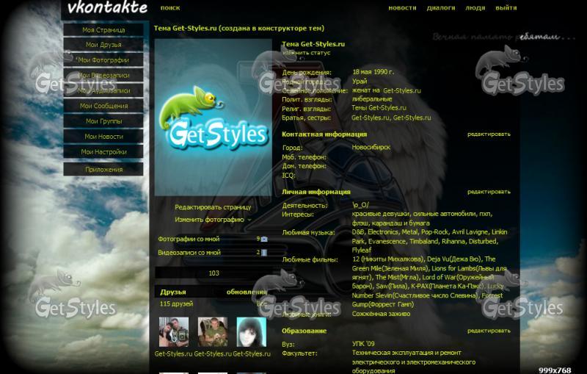Click Изменить фотографию link

[209, 220]
